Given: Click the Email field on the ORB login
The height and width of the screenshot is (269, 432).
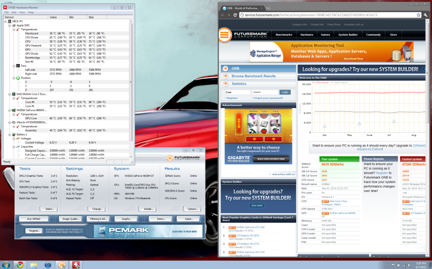Looking at the screenshot, I should tap(237, 93).
